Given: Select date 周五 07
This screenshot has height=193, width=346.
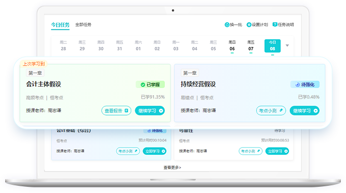Looking at the screenshot, I should pyautogui.click(x=251, y=45).
